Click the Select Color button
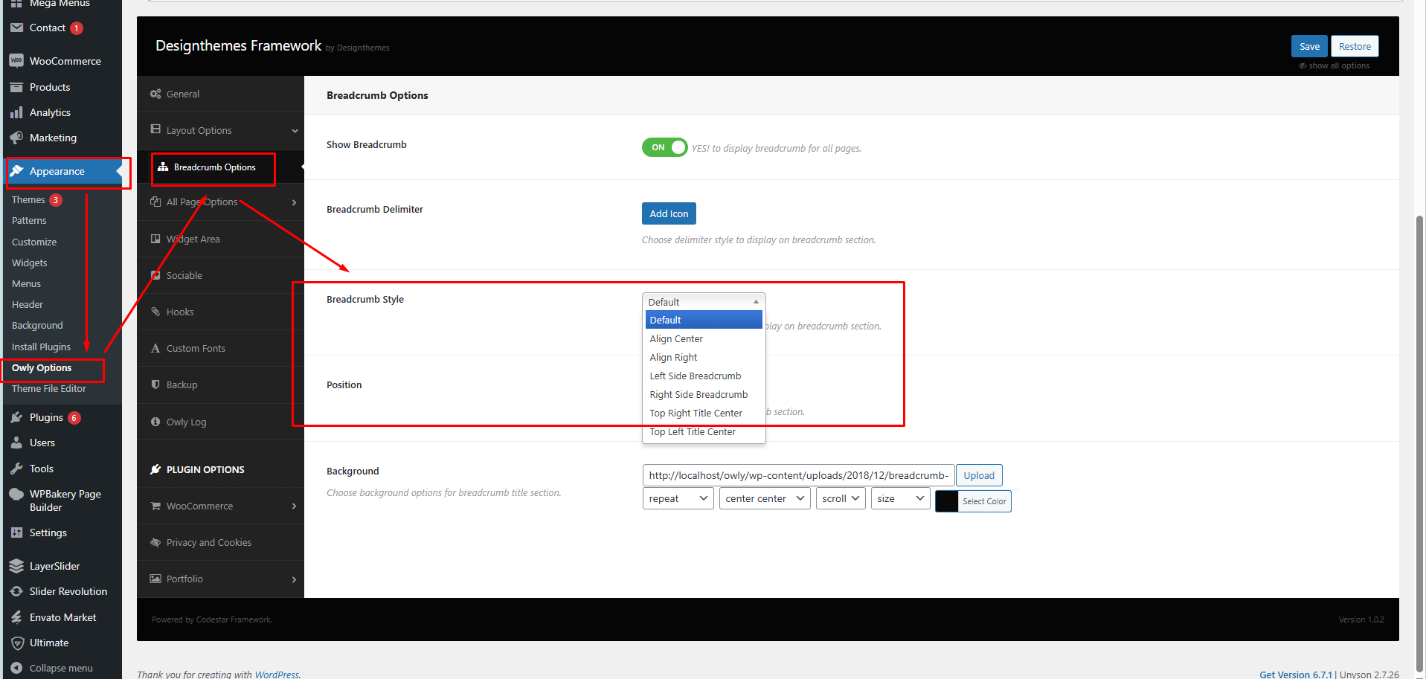This screenshot has height=679, width=1426. coord(984,501)
